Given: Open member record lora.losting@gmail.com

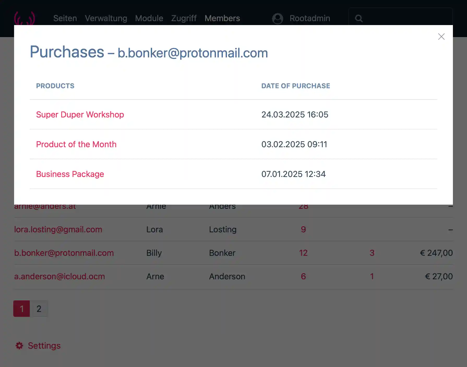Looking at the screenshot, I should [x=58, y=229].
